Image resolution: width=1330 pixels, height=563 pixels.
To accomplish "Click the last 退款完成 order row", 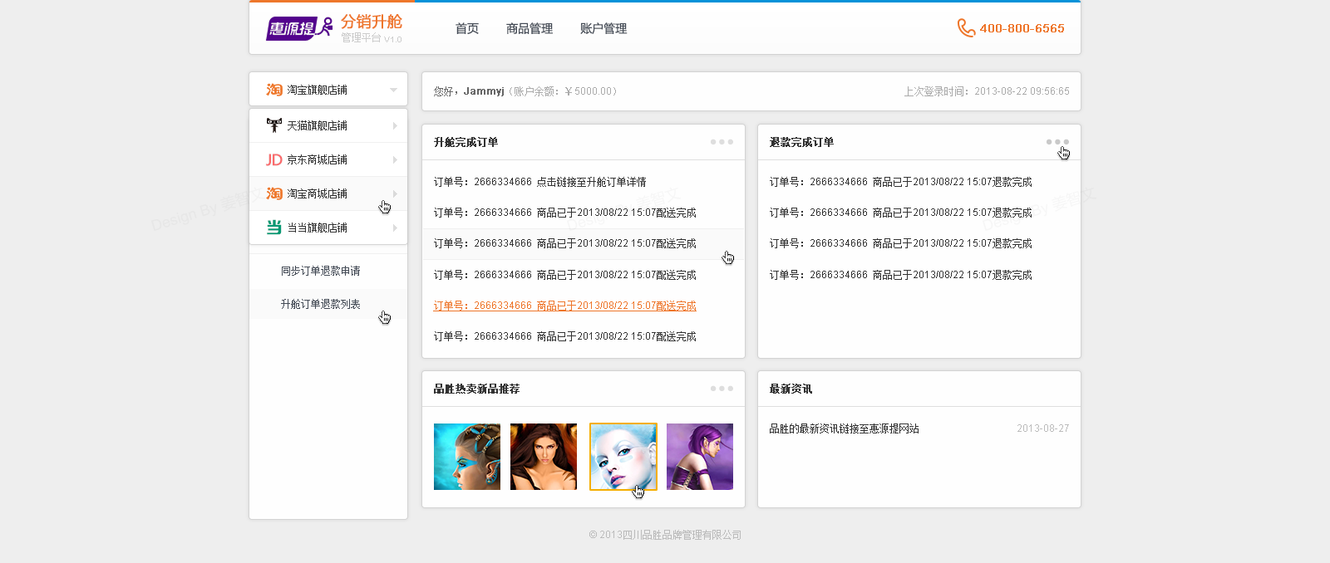I will (x=901, y=275).
